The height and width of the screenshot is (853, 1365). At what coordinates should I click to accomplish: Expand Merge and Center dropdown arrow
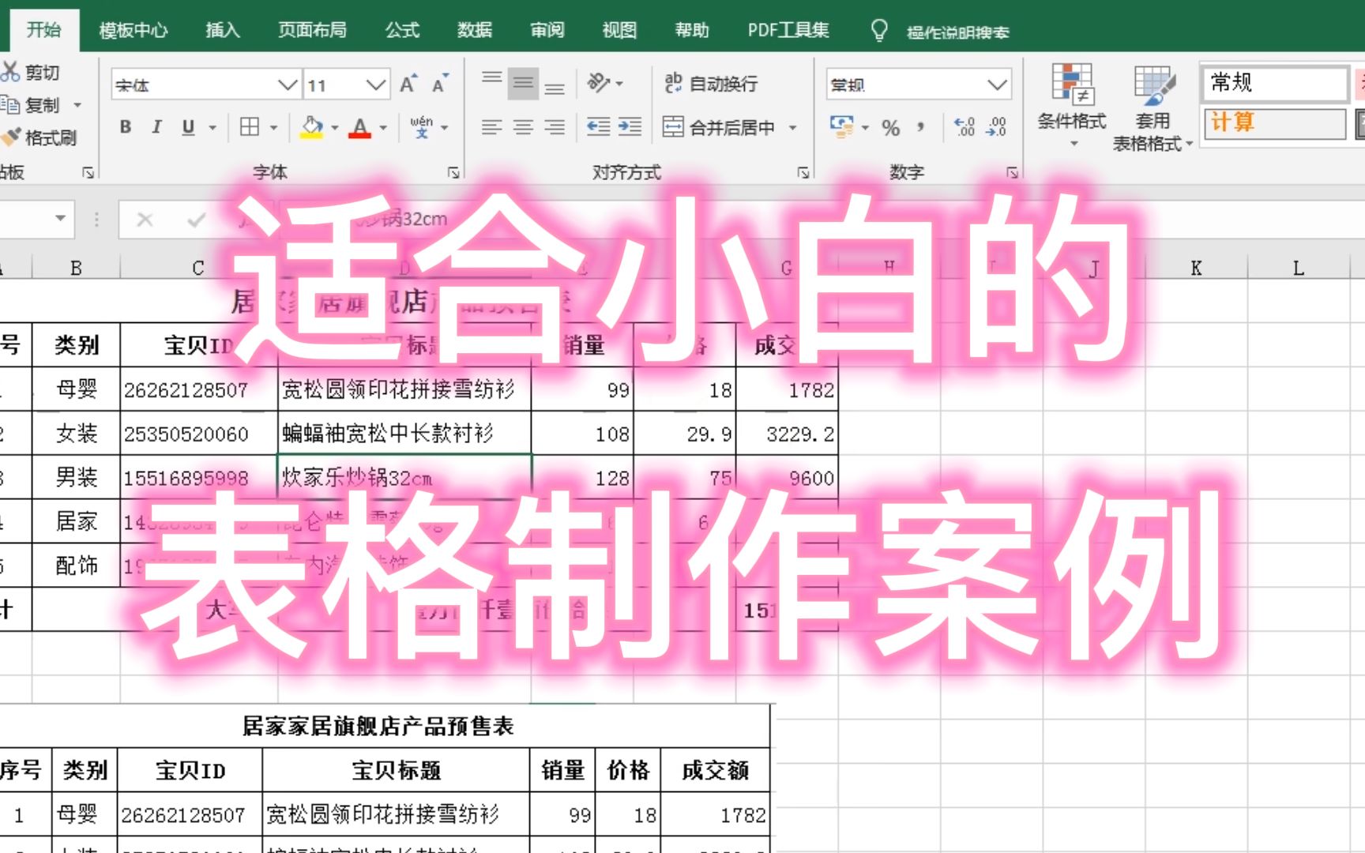(792, 127)
